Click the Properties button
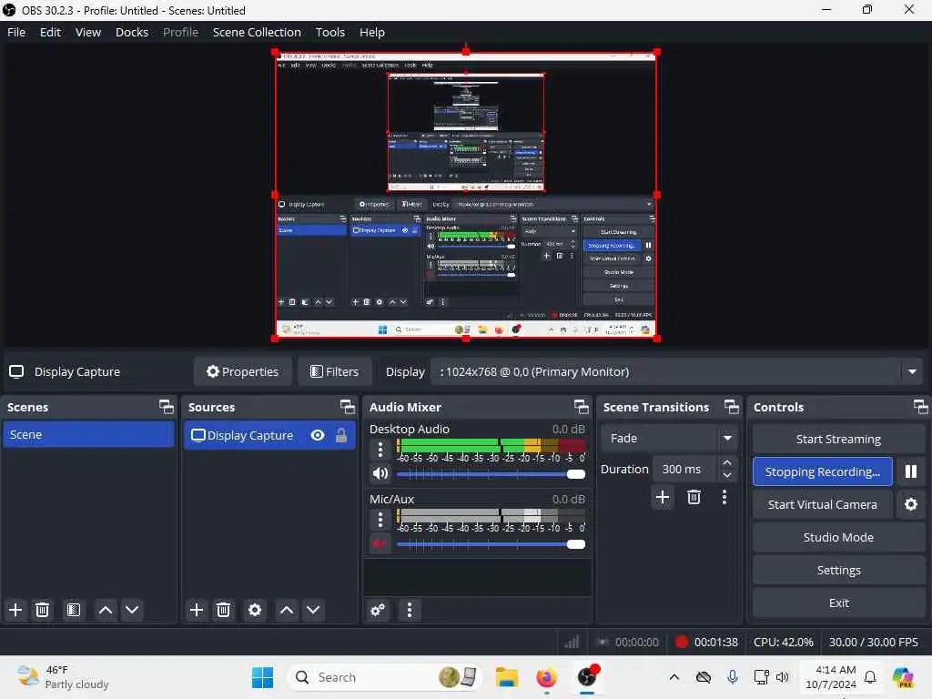The height and width of the screenshot is (699, 932). pyautogui.click(x=242, y=372)
